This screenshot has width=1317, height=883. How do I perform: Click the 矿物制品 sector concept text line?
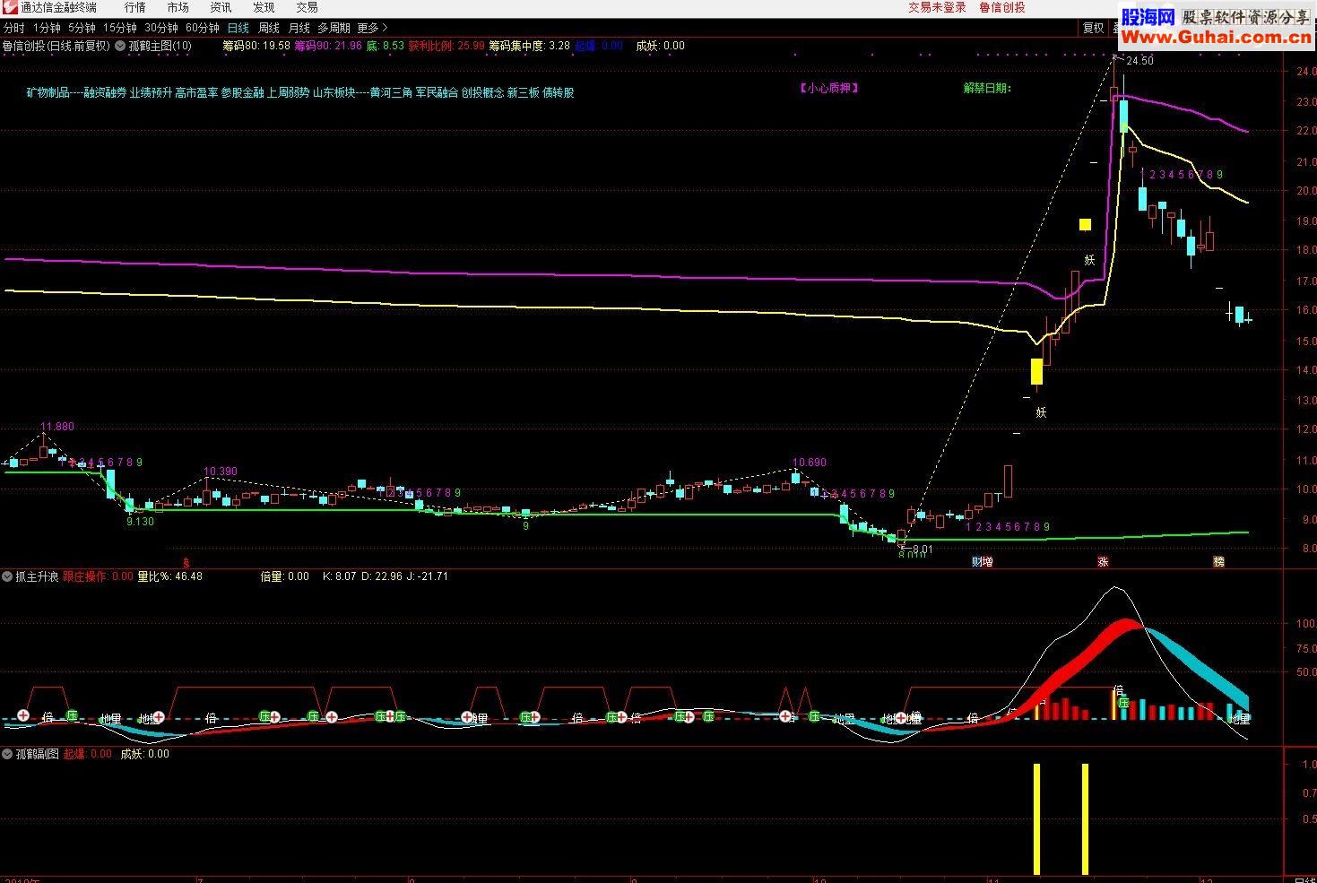click(x=299, y=92)
